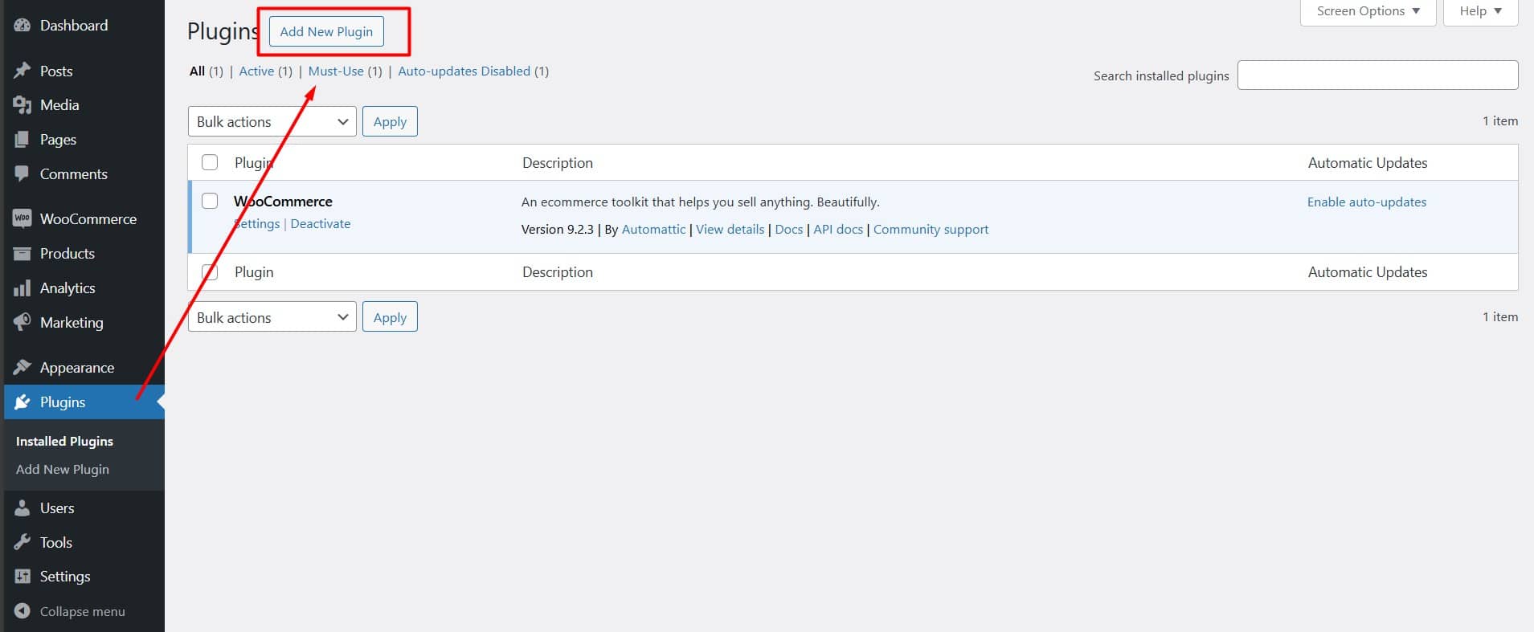Toggle the footer row select-all checkbox
This screenshot has height=632, width=1534.
coord(210,271)
